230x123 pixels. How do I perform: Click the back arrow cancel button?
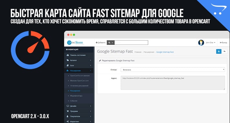[224, 51]
